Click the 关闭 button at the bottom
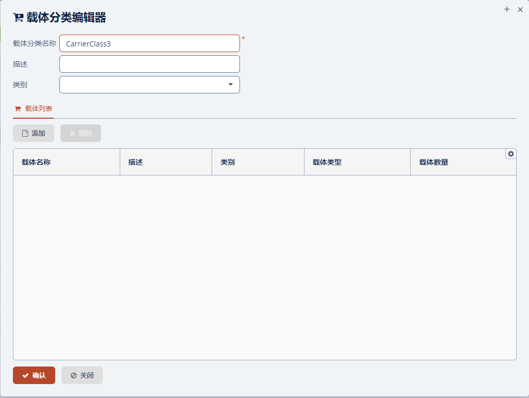Image resolution: width=529 pixels, height=398 pixels. point(82,375)
